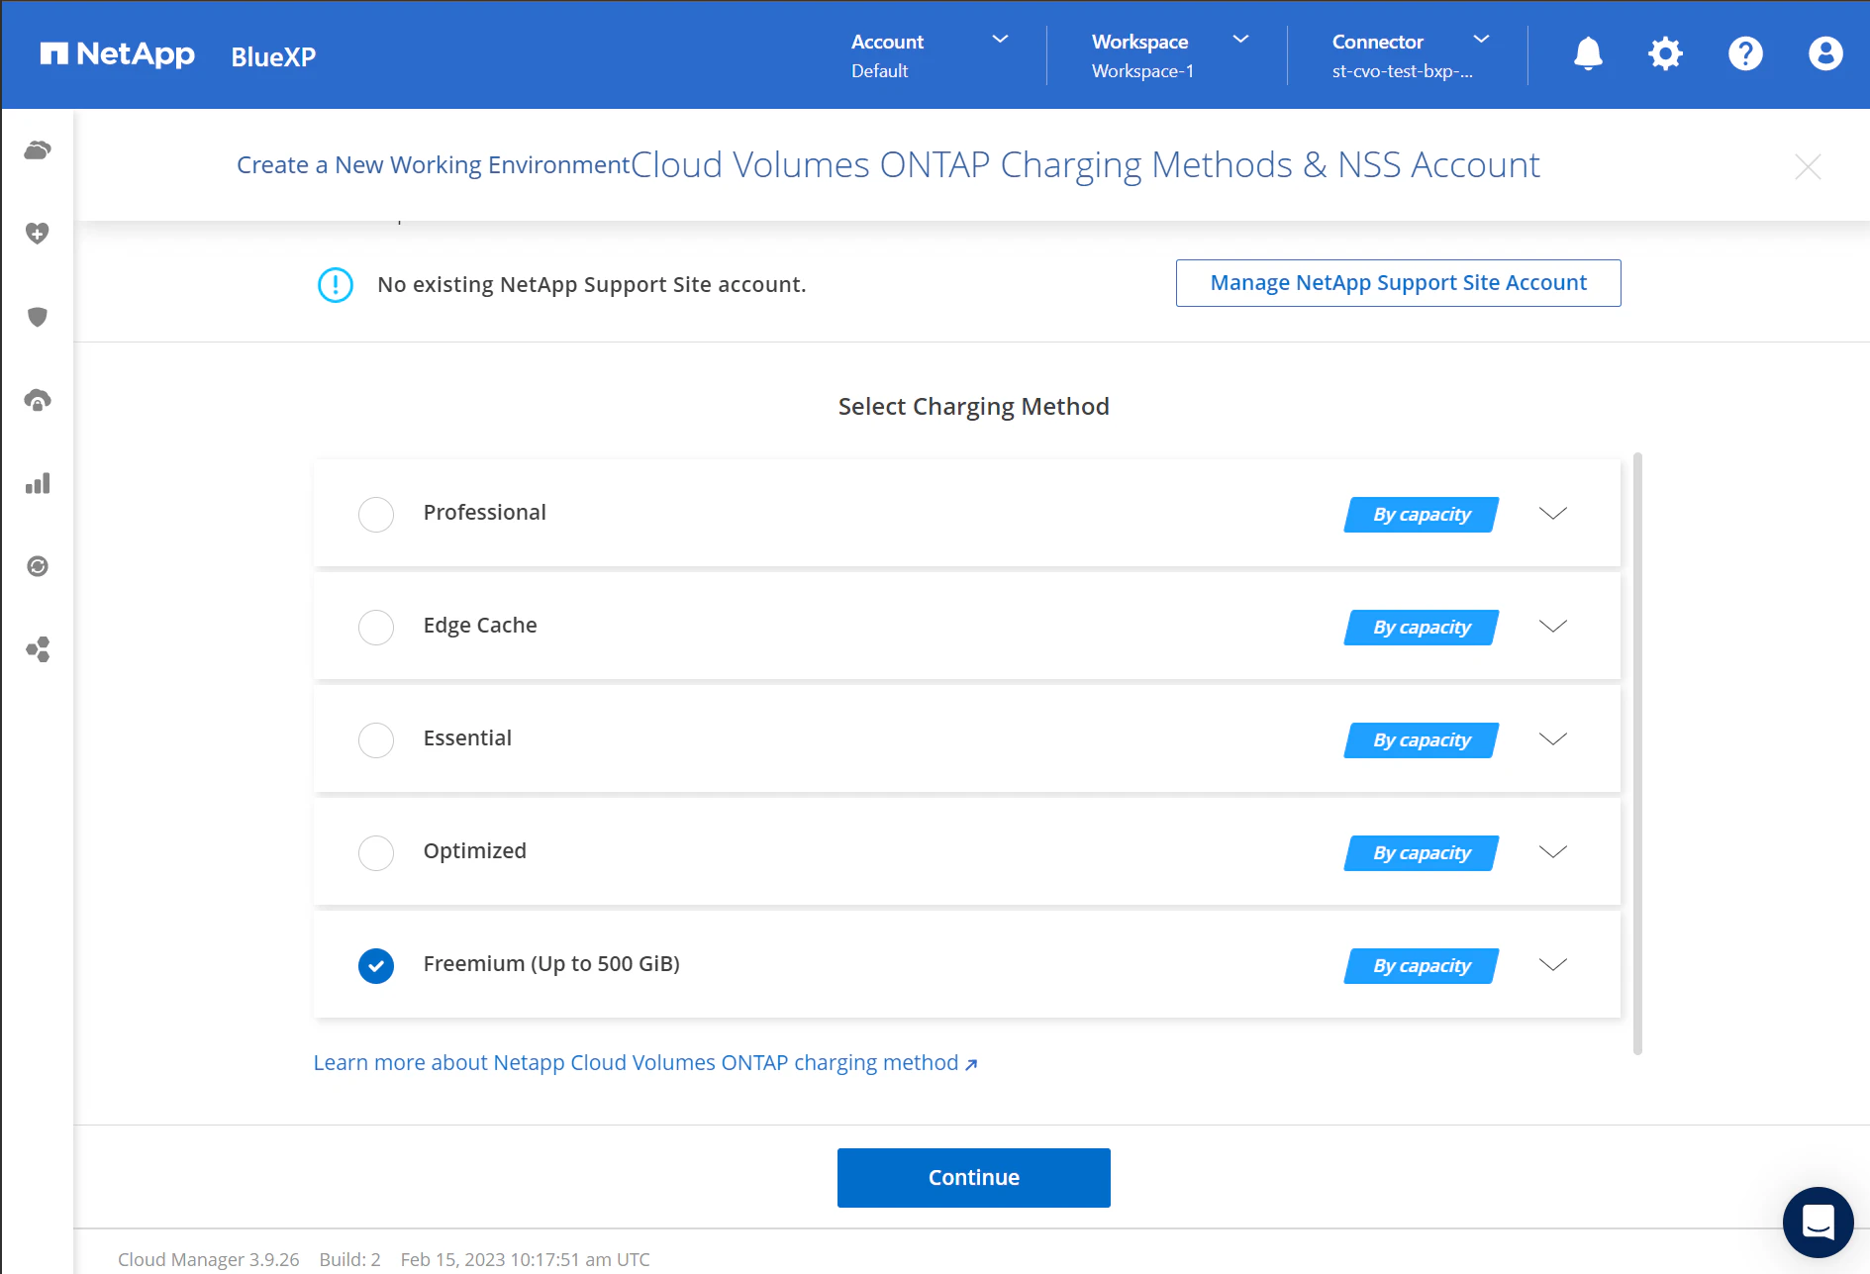Screen dimensions: 1870x1274
Task: Open the Mobility sync icon in sidebar
Action: coord(38,566)
